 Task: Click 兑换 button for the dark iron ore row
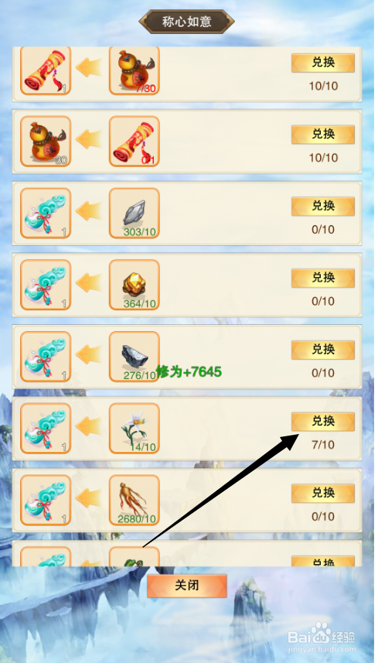click(x=323, y=350)
